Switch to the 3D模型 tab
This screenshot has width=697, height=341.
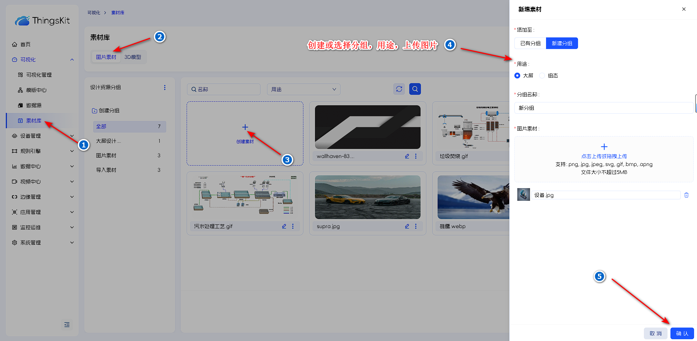click(133, 57)
